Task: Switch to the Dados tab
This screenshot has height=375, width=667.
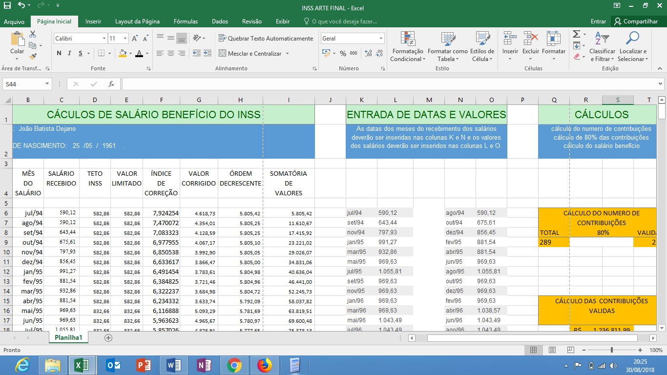Action: [220, 21]
